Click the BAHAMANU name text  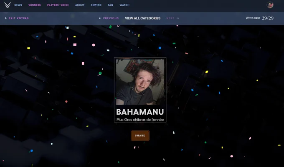140,112
